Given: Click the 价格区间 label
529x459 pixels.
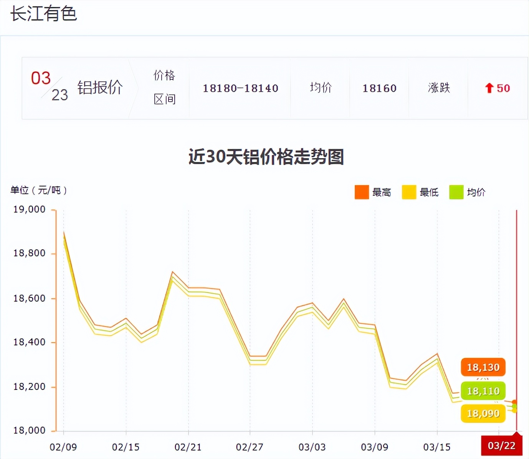Looking at the screenshot, I should 164,88.
